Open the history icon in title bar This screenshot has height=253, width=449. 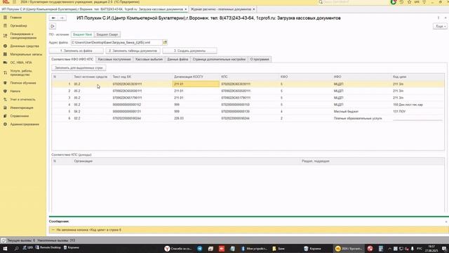(401, 2)
